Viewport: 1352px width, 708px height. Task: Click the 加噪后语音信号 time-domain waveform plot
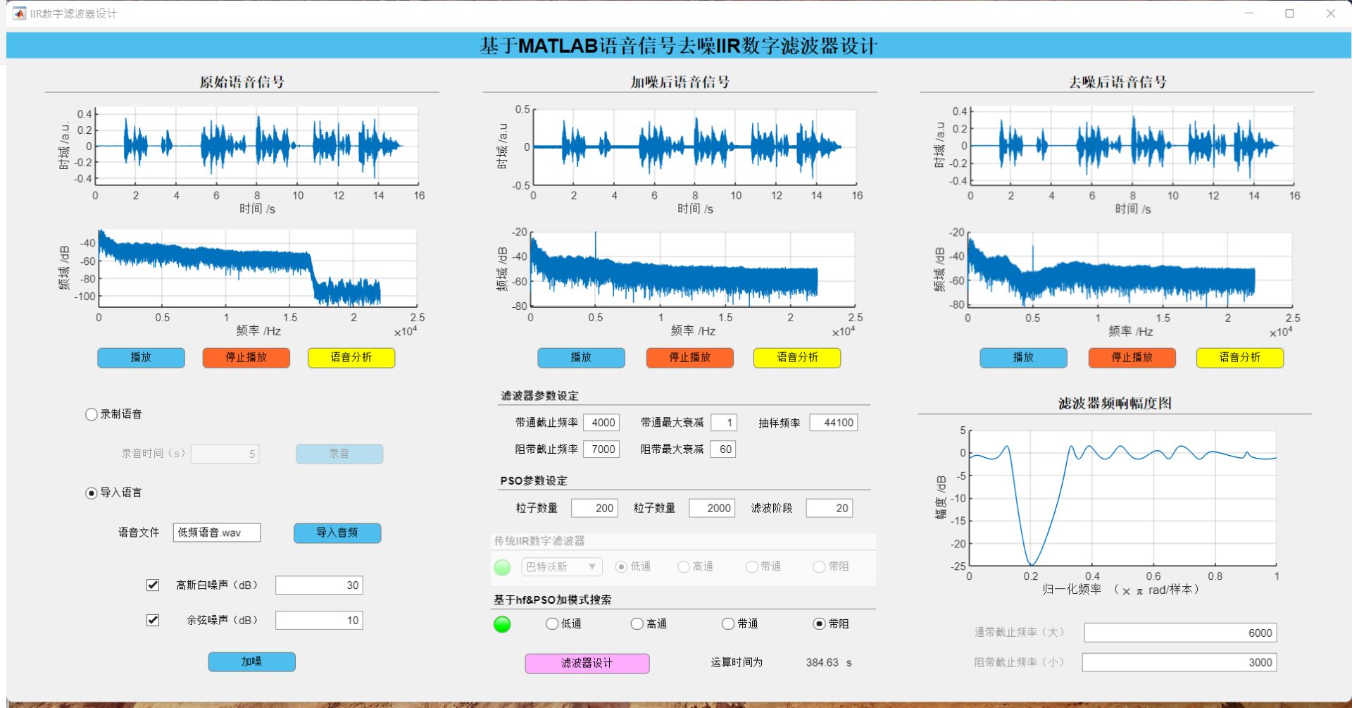(695, 147)
